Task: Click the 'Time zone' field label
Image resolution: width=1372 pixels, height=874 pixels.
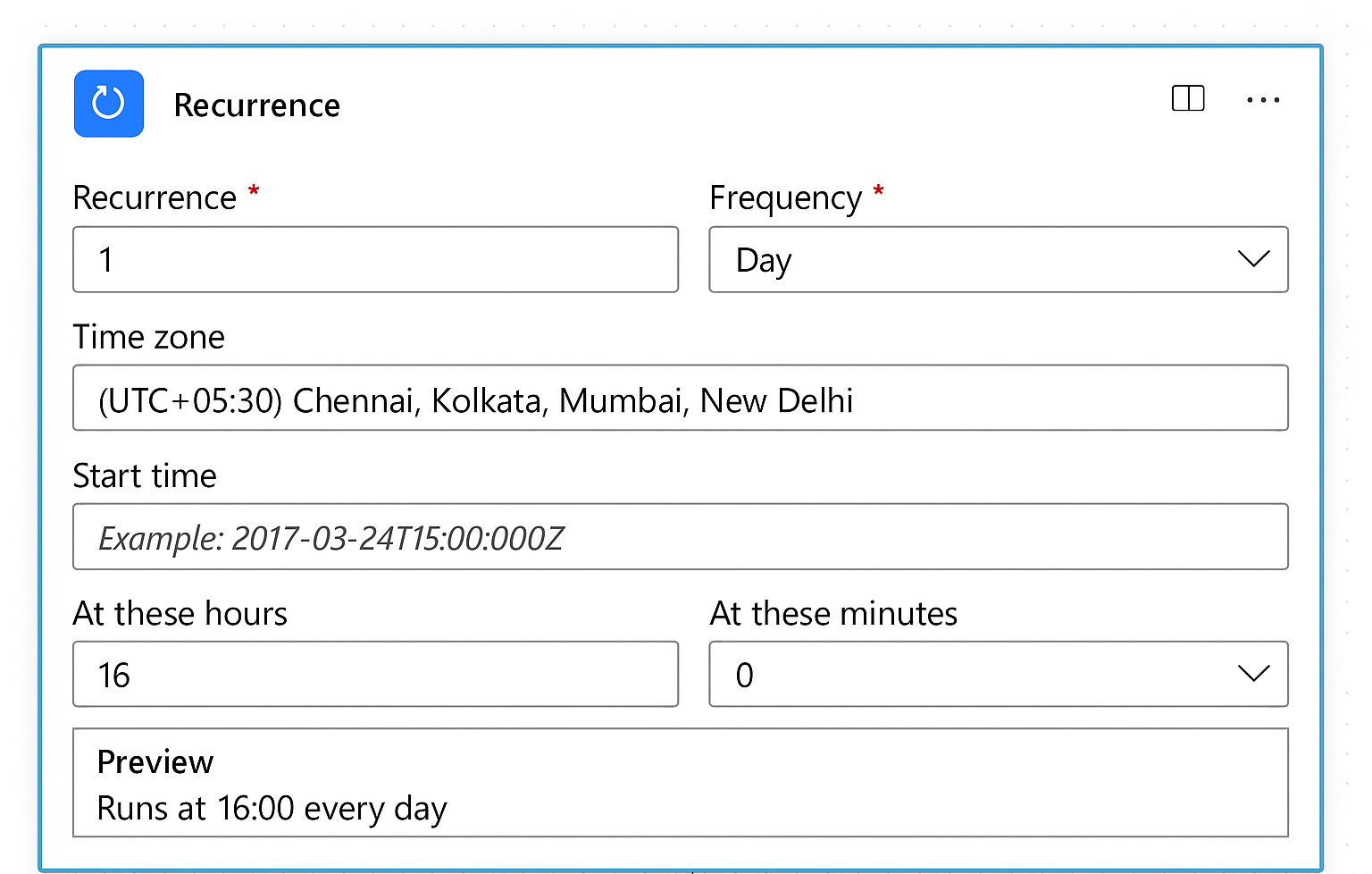Action: (x=148, y=337)
